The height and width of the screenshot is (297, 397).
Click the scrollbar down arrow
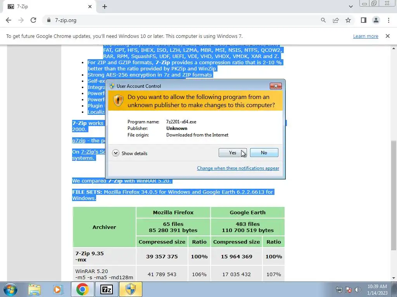[394, 278]
